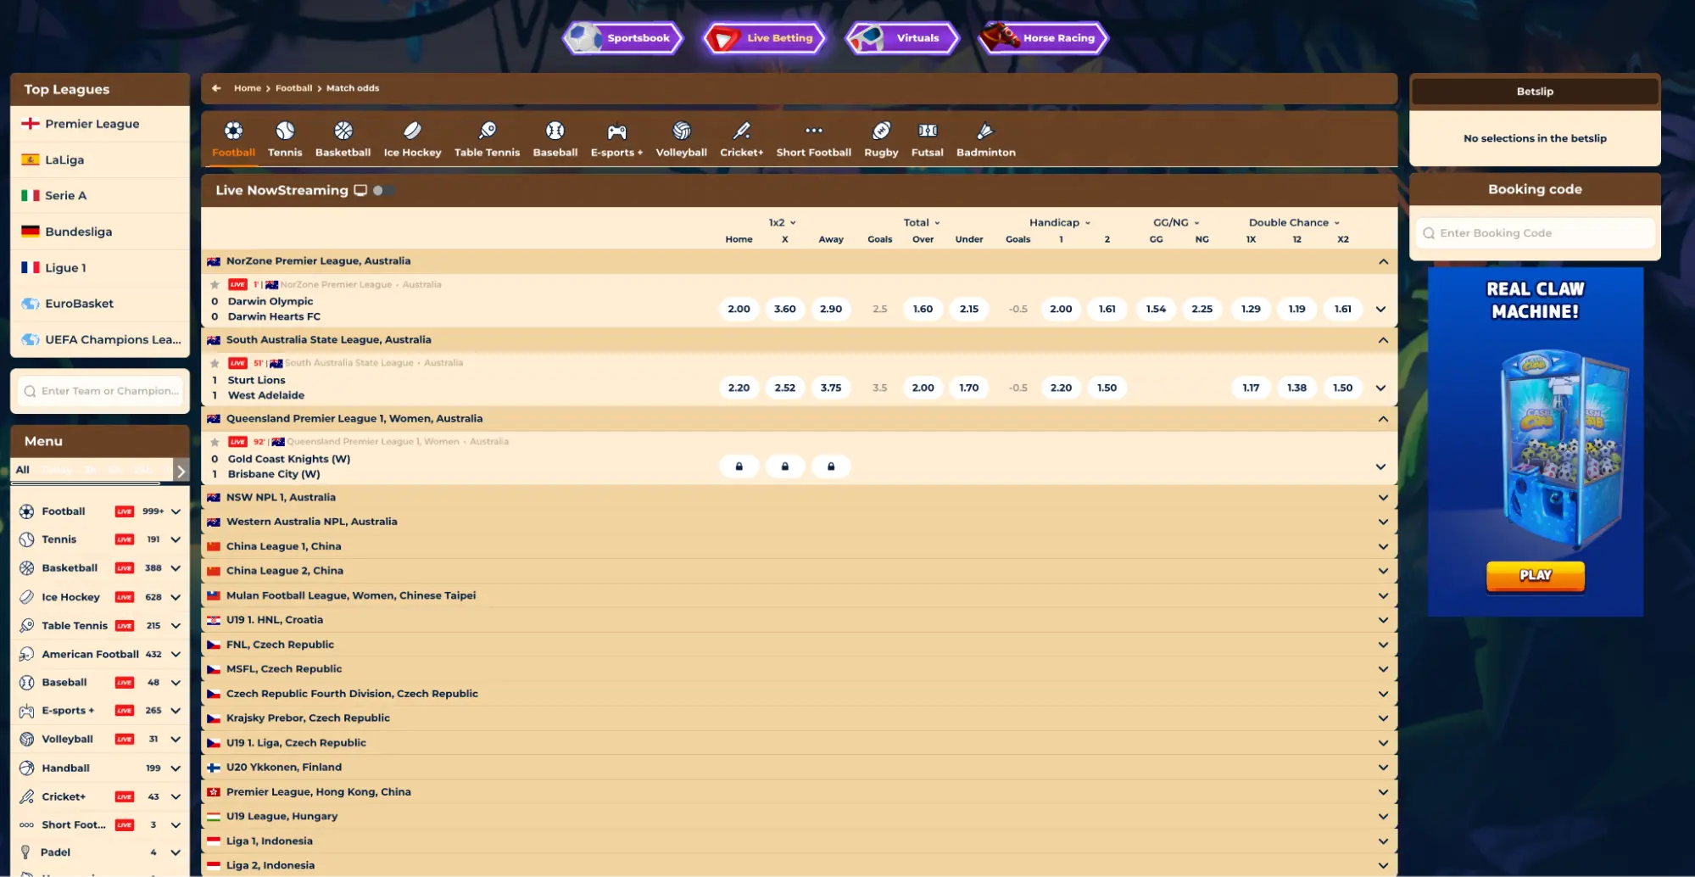Star the Sturt Lions match

(x=214, y=362)
